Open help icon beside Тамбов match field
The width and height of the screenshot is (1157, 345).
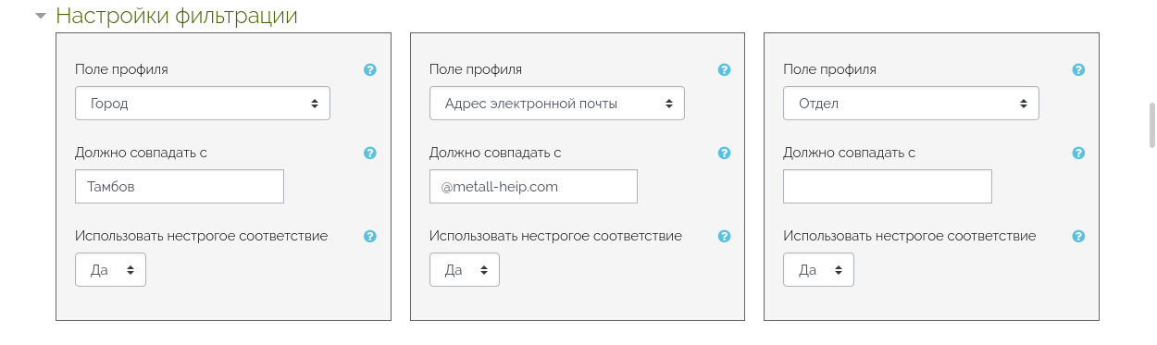[x=370, y=153]
